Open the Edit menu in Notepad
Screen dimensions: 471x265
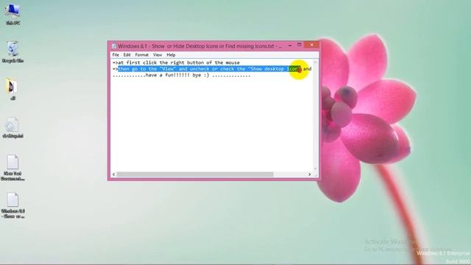coord(127,55)
